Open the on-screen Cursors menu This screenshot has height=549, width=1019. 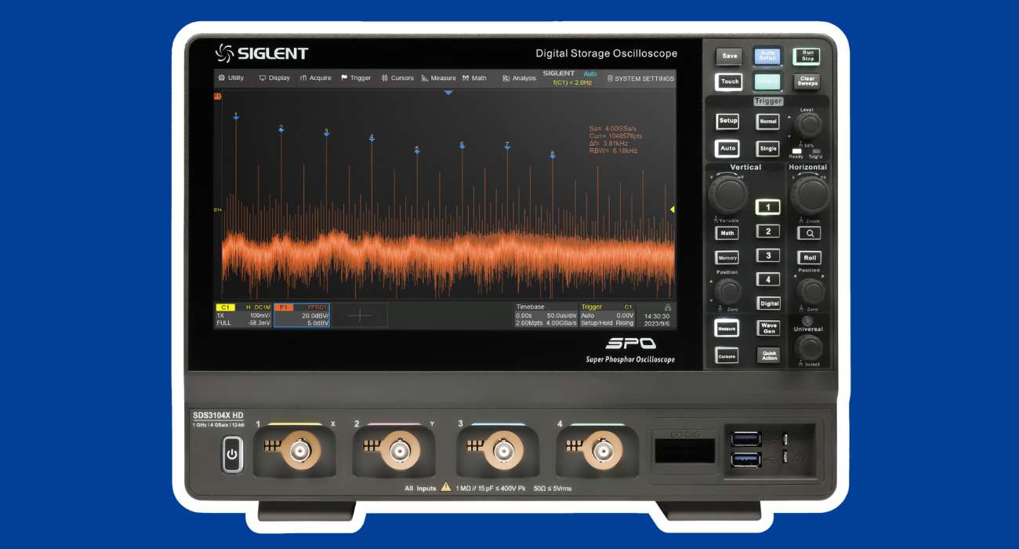pyautogui.click(x=397, y=78)
